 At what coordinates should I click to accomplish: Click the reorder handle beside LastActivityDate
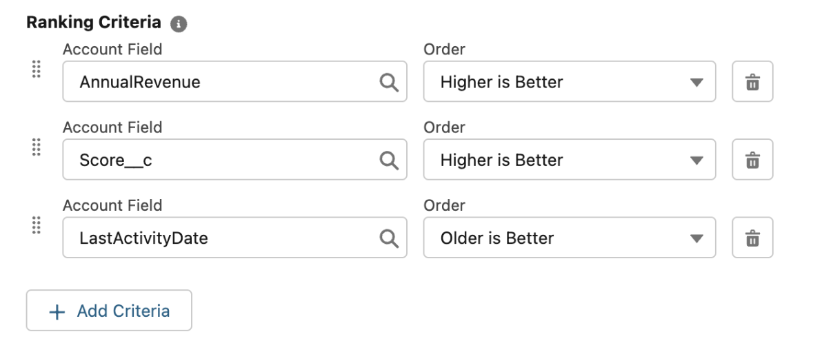point(37,225)
